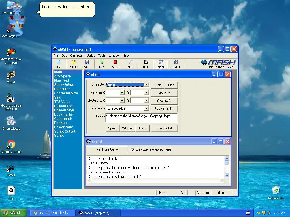
Task: Click the Play Animation button
Action: coord(165,109)
